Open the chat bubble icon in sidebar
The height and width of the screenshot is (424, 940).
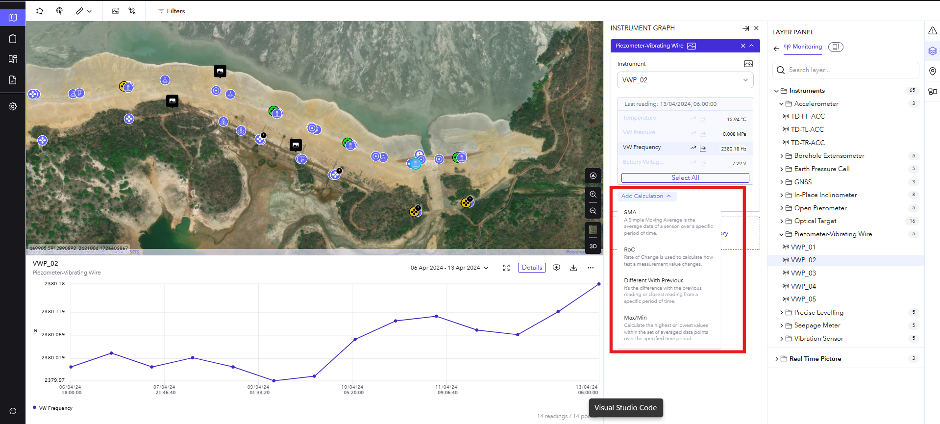(x=13, y=411)
